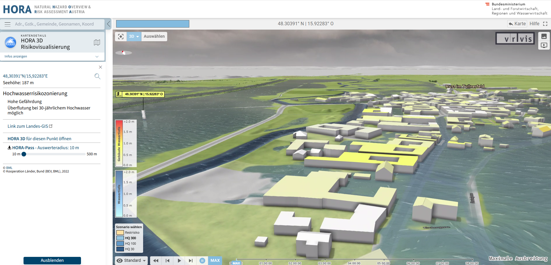Switch to Karte view

coord(517,24)
